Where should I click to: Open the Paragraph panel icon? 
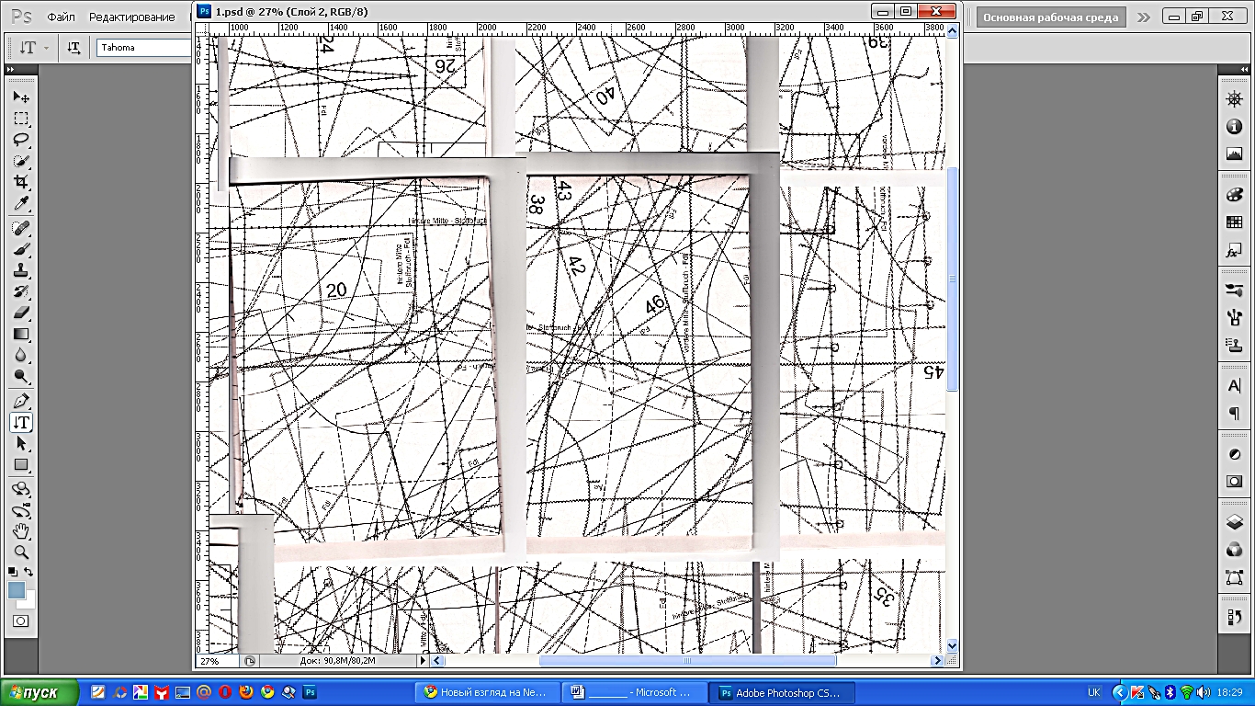tap(1234, 414)
